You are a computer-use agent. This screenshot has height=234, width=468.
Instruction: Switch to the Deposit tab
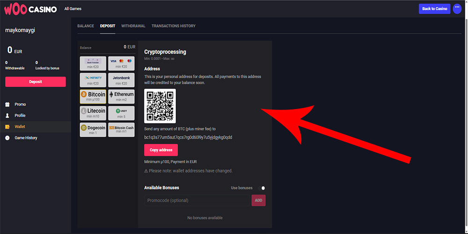tap(108, 26)
